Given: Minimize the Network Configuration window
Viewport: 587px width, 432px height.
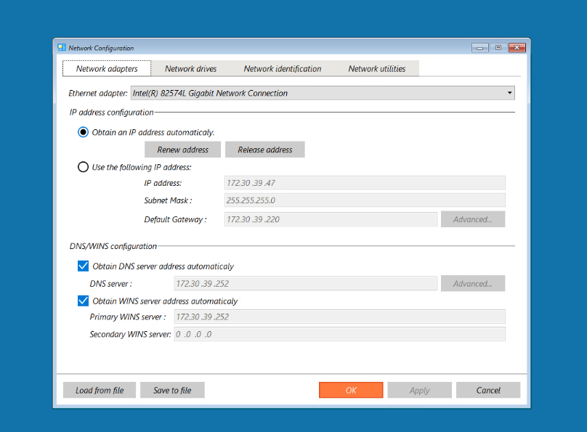Looking at the screenshot, I should [x=480, y=48].
